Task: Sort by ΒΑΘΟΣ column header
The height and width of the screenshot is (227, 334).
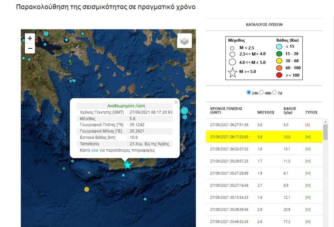Action: pos(290,110)
